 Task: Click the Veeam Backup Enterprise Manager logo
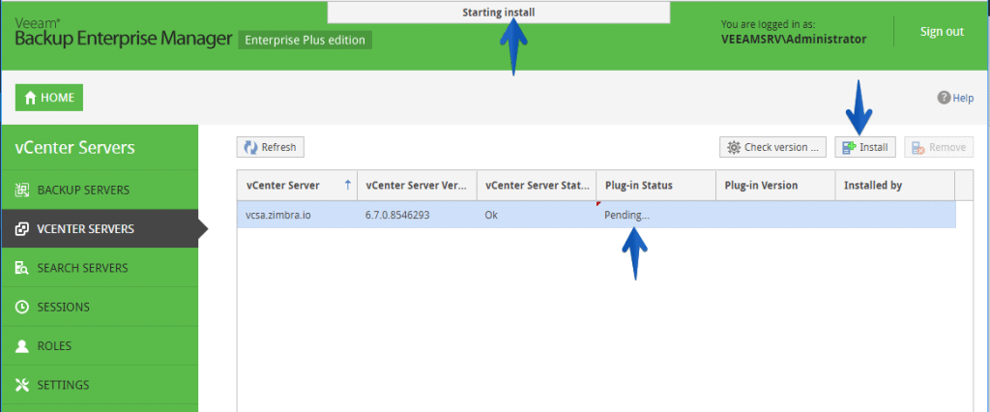coord(124,33)
